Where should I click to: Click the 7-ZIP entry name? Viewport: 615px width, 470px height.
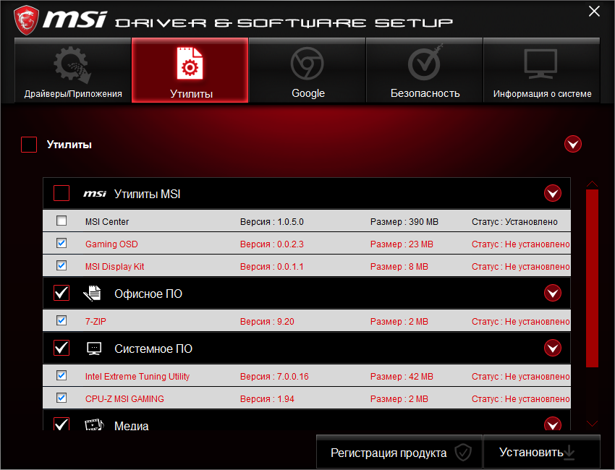click(96, 321)
